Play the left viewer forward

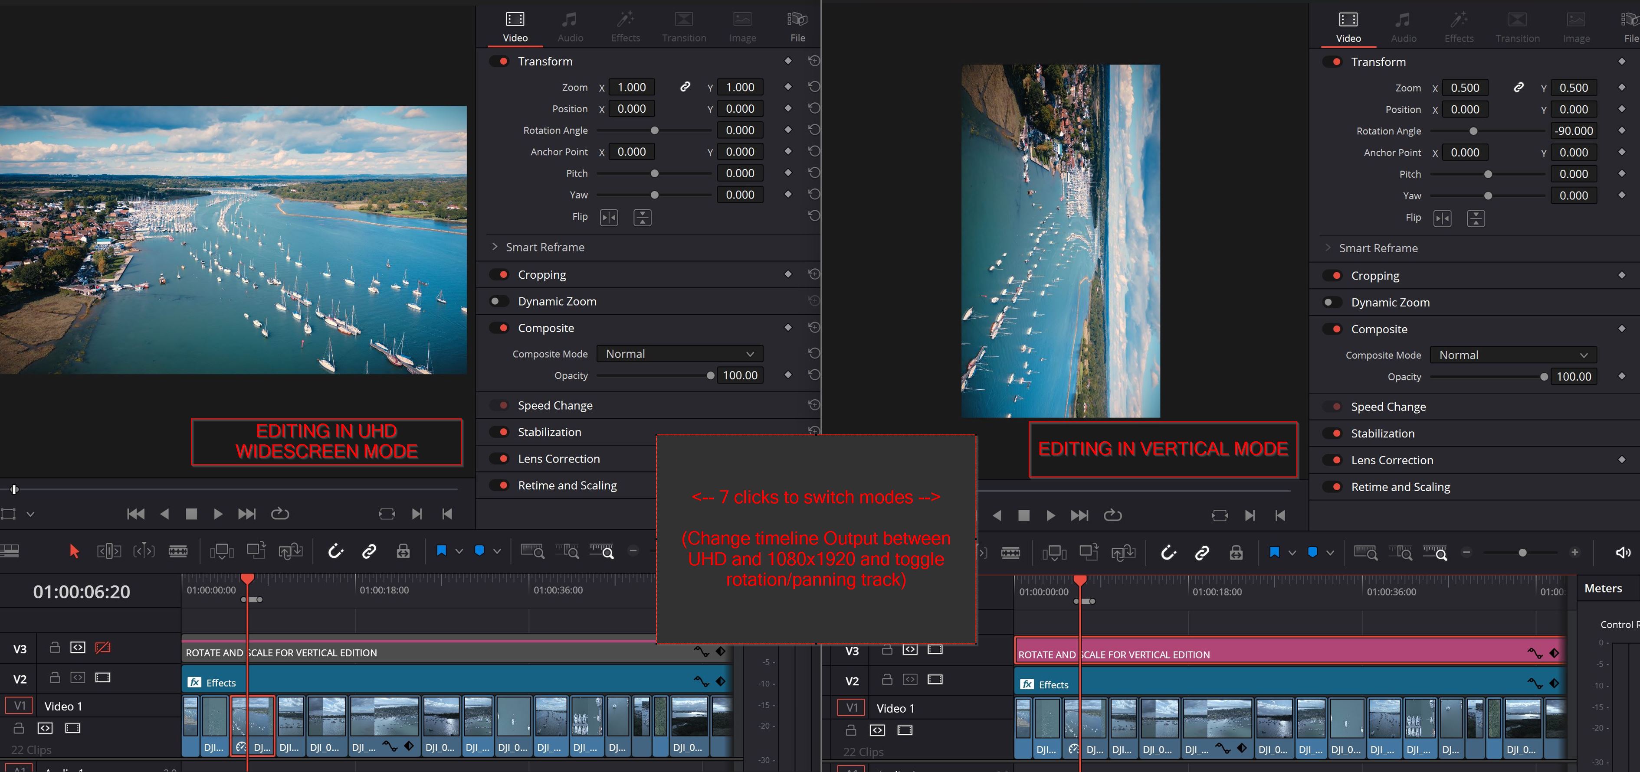pyautogui.click(x=218, y=514)
